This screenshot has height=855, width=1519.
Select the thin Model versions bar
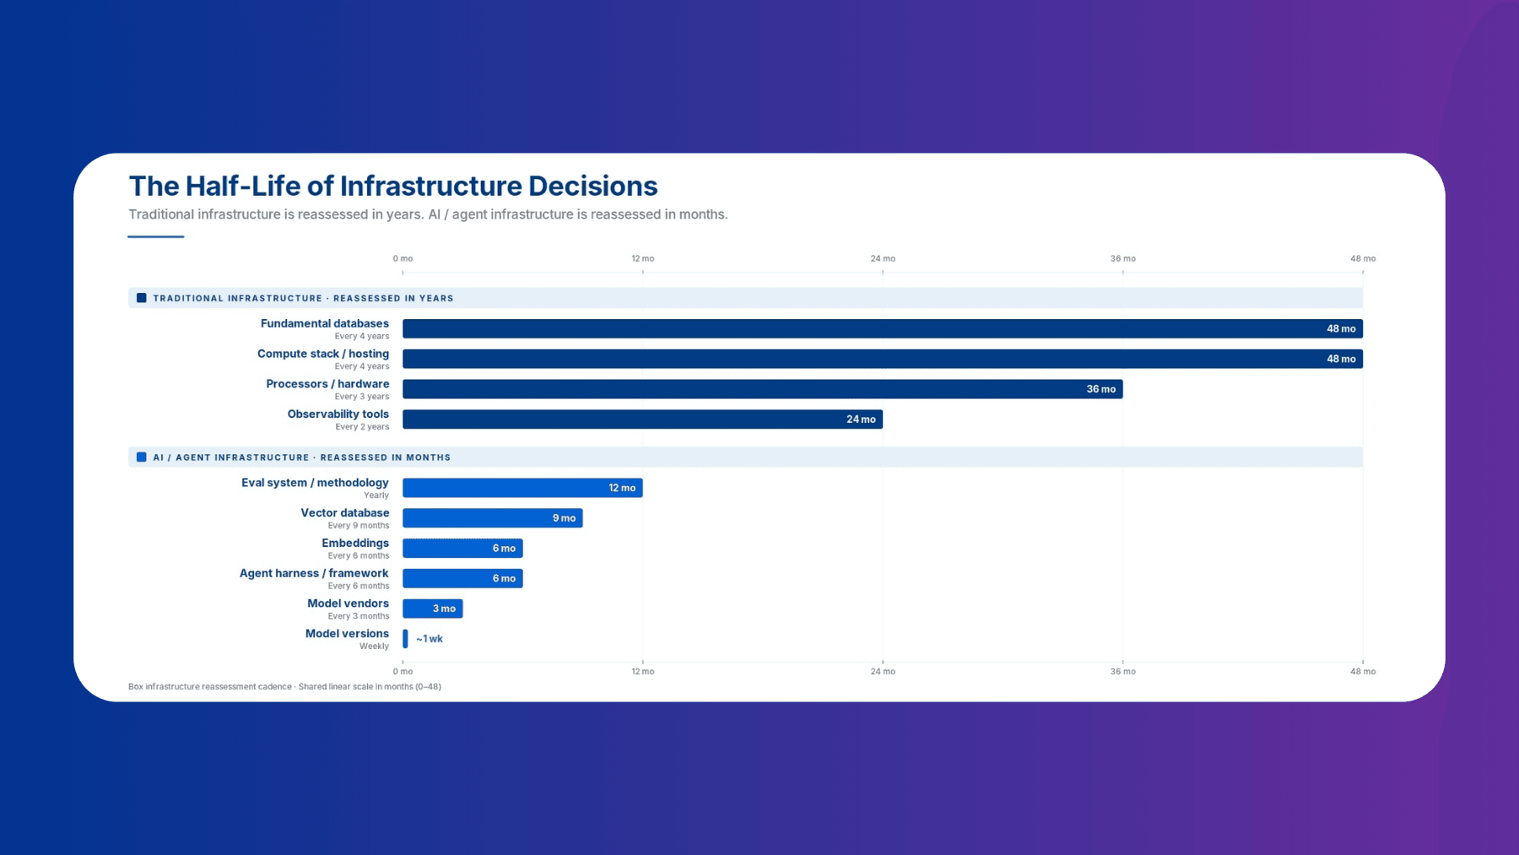[405, 639]
